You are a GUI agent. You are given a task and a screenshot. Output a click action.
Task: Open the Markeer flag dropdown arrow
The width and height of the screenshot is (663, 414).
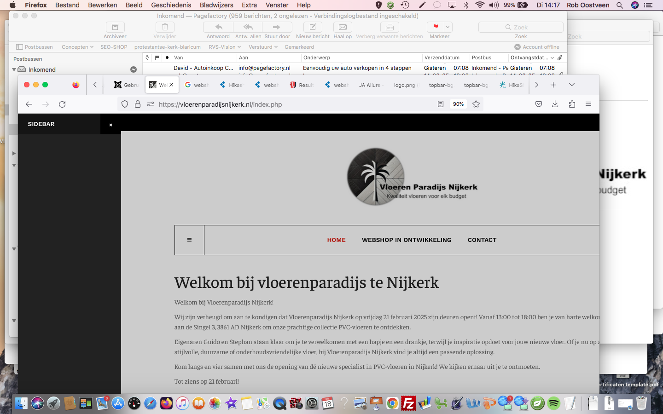pos(448,27)
